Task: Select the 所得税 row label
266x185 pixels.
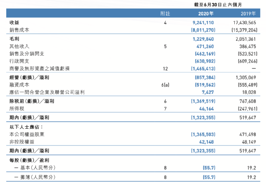Action: pyautogui.click(x=17, y=109)
